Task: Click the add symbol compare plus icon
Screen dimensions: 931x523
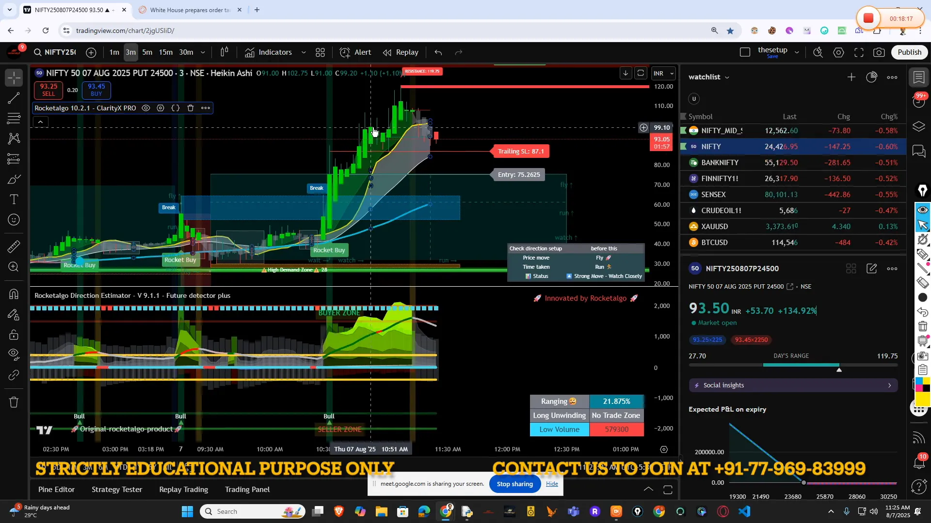Action: tap(91, 52)
